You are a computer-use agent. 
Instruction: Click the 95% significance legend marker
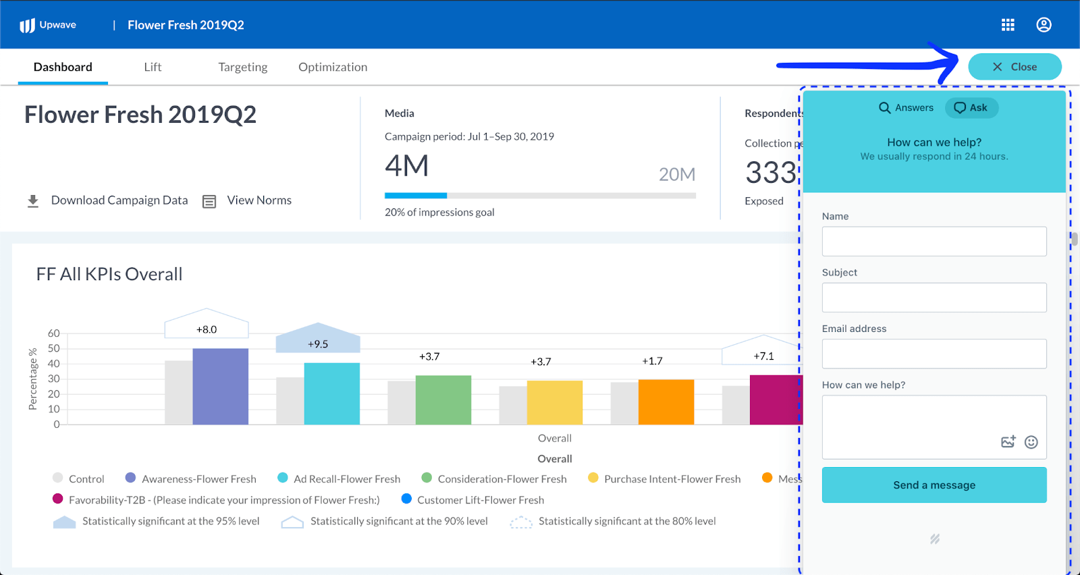64,522
